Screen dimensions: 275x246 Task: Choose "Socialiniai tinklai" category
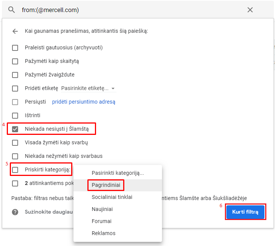112,197
